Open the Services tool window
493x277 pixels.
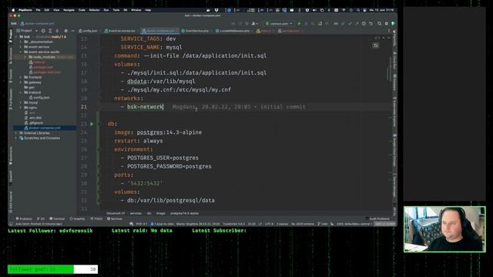[x=115, y=219]
